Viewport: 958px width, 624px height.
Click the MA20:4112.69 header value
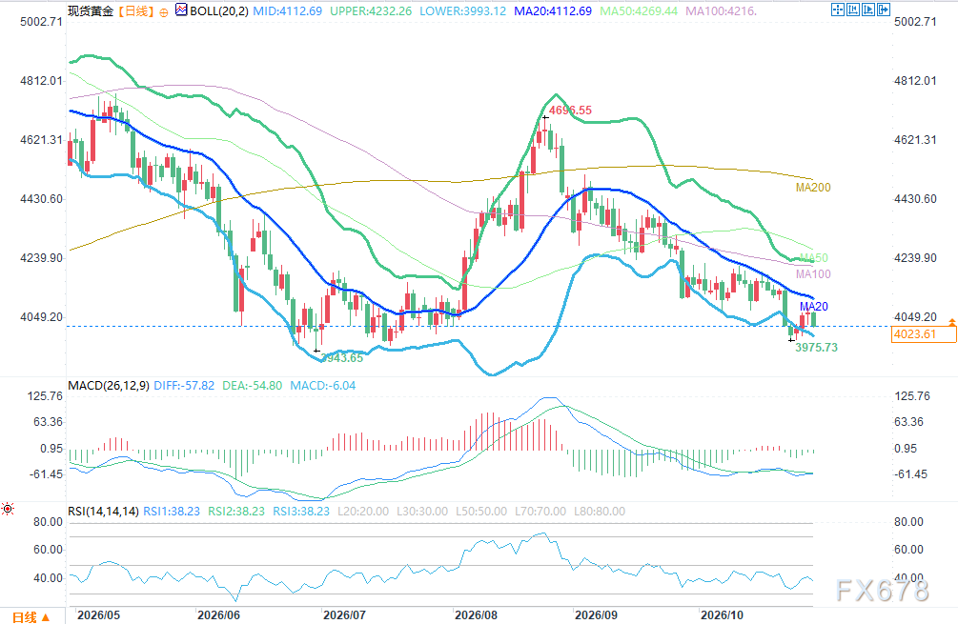click(553, 11)
